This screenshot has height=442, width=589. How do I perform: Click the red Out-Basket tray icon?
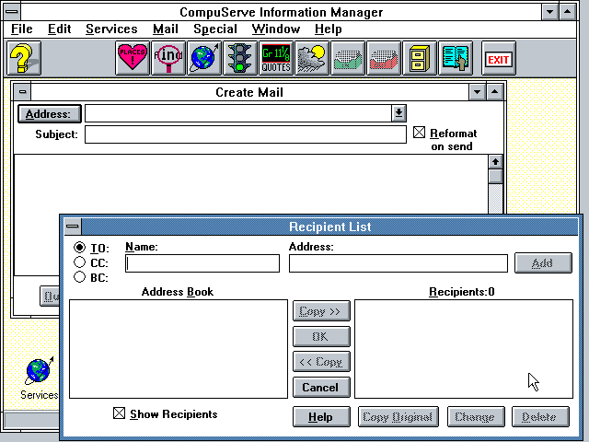[384, 58]
